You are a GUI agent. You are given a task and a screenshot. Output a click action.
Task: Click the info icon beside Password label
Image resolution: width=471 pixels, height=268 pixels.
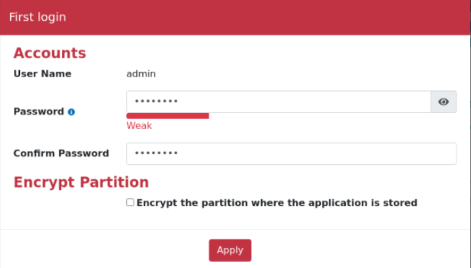point(71,112)
